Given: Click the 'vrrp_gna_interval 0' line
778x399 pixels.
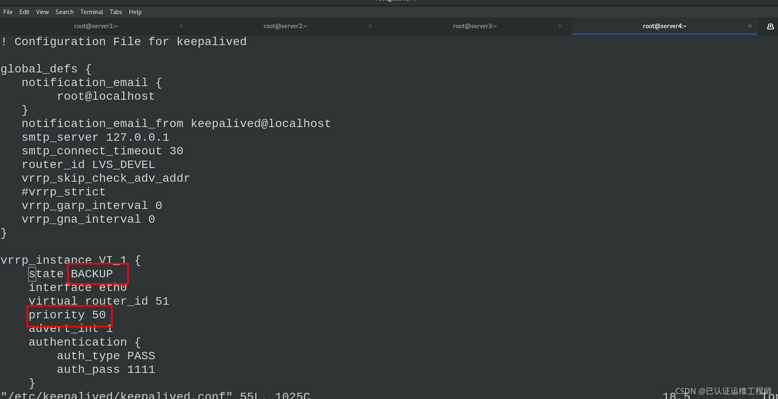Looking at the screenshot, I should pyautogui.click(x=88, y=219).
